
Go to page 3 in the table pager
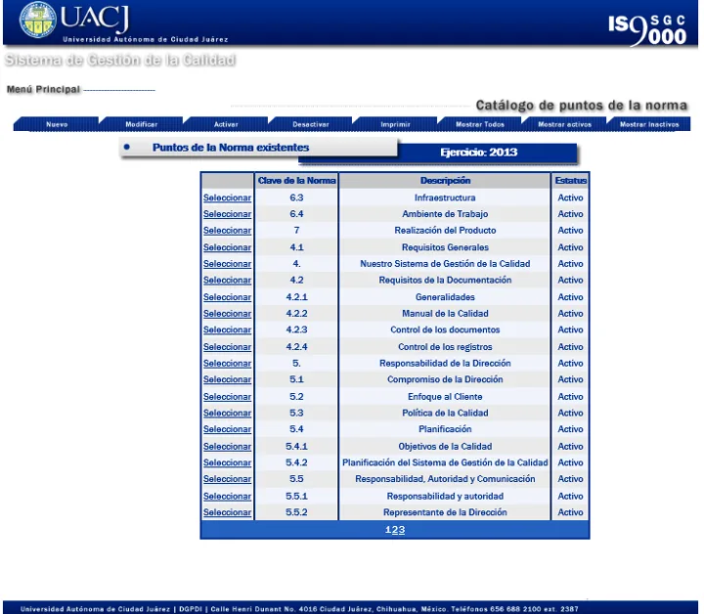(402, 530)
